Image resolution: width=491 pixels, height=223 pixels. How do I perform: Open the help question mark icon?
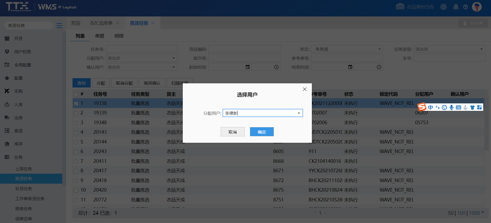[x=465, y=7]
